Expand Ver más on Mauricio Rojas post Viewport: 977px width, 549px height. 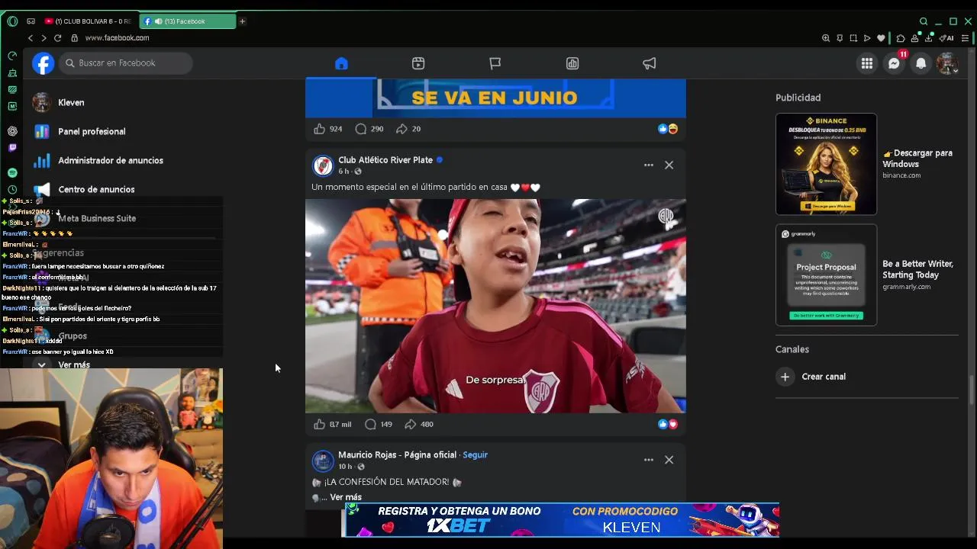point(346,497)
